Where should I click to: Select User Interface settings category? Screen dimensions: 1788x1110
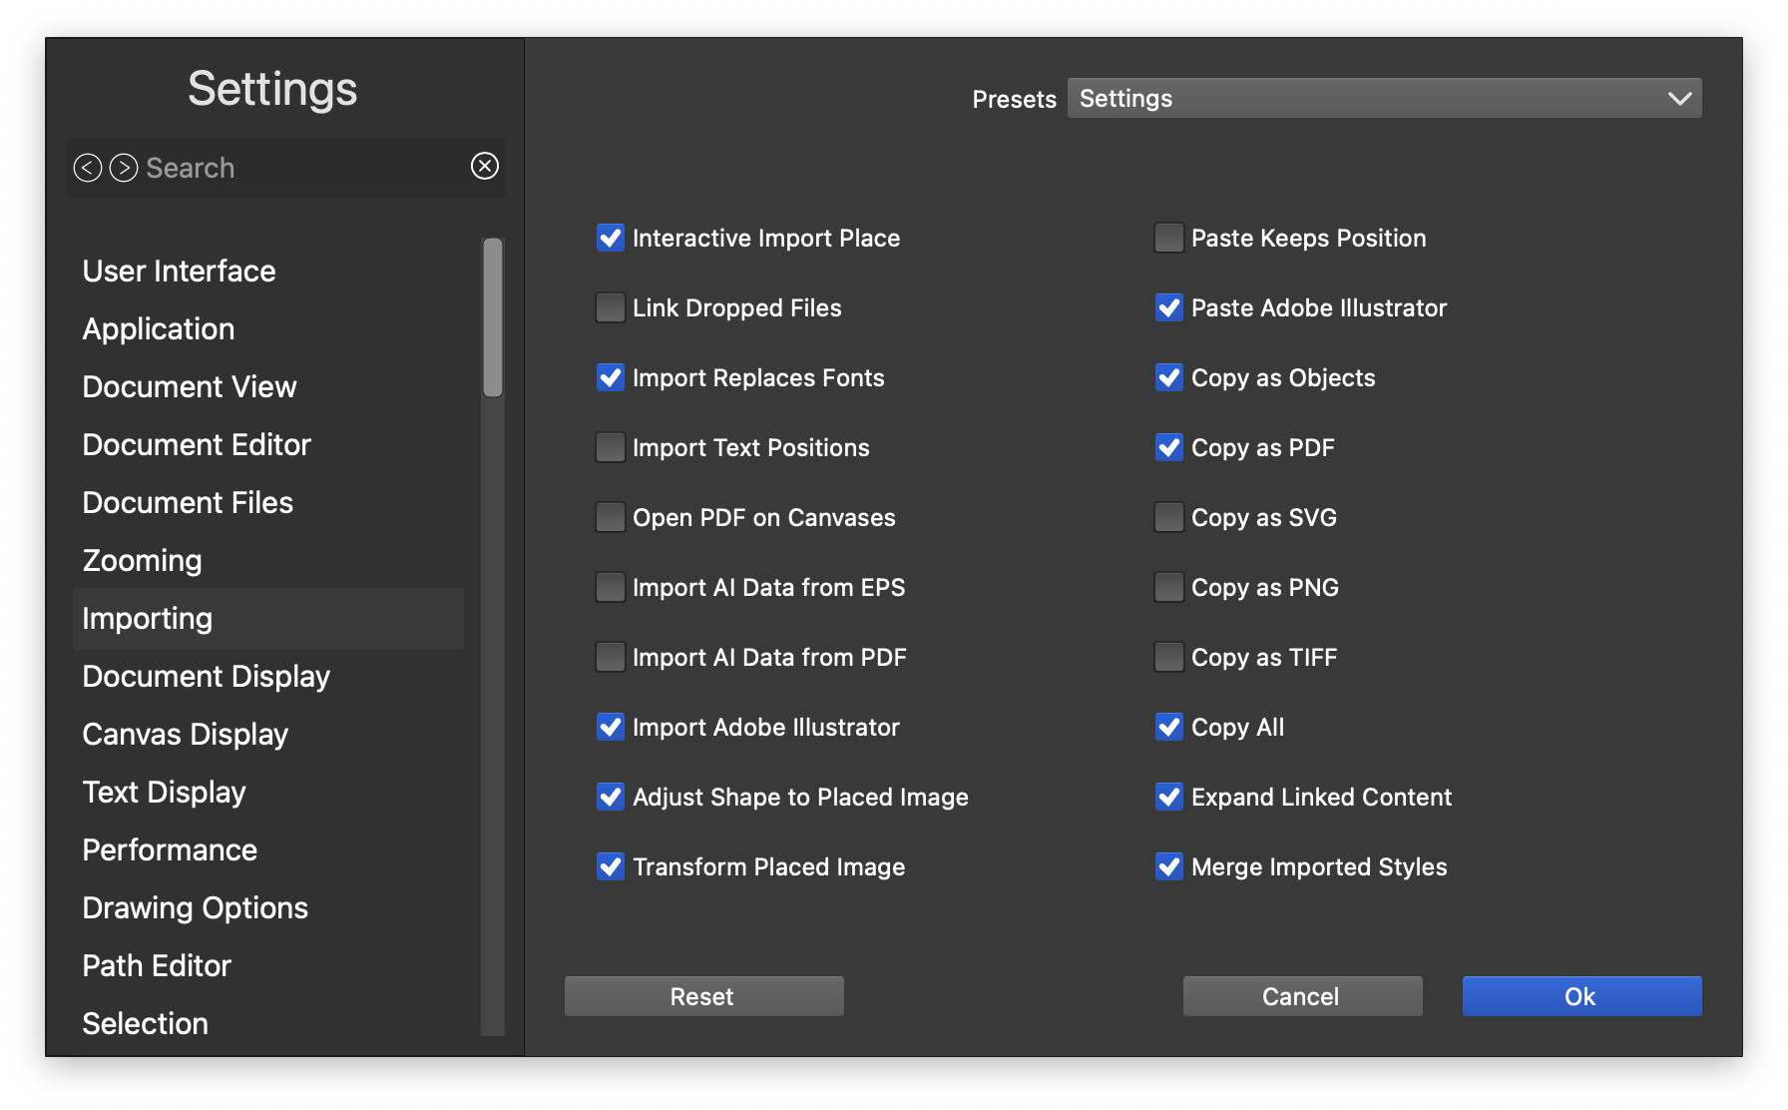[180, 272]
